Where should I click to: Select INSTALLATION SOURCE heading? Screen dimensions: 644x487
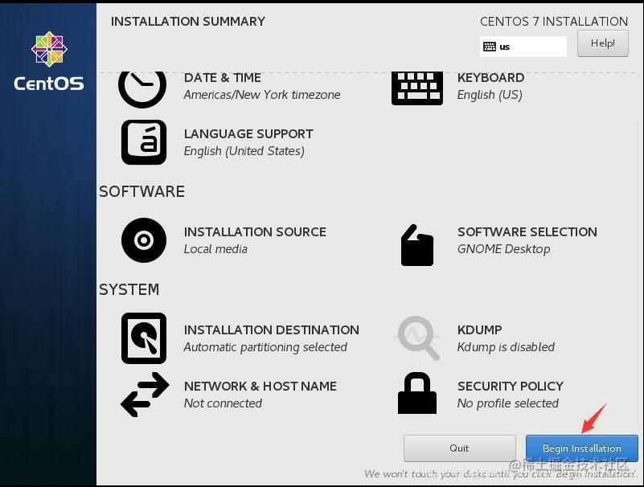tap(255, 232)
